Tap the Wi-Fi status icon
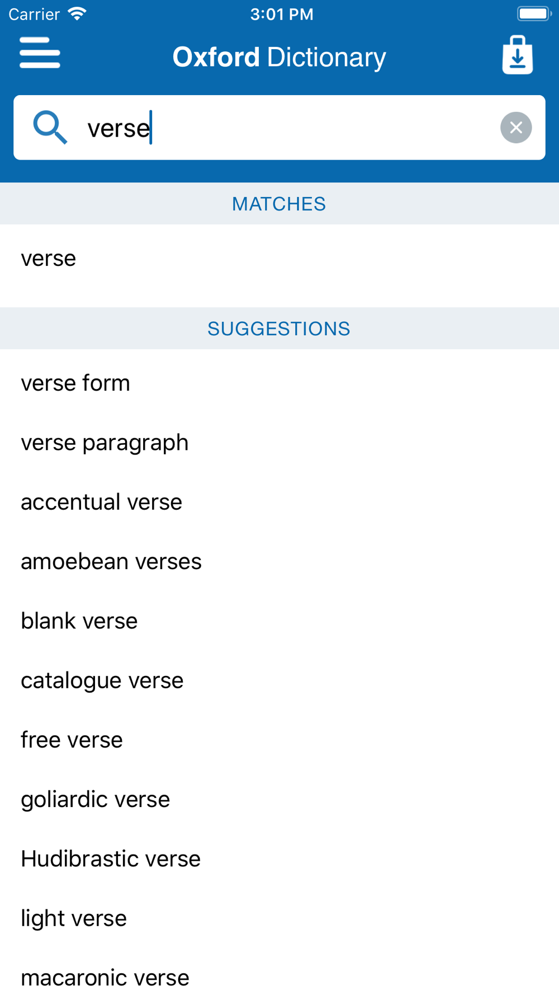The height and width of the screenshot is (995, 559). pyautogui.click(x=77, y=13)
